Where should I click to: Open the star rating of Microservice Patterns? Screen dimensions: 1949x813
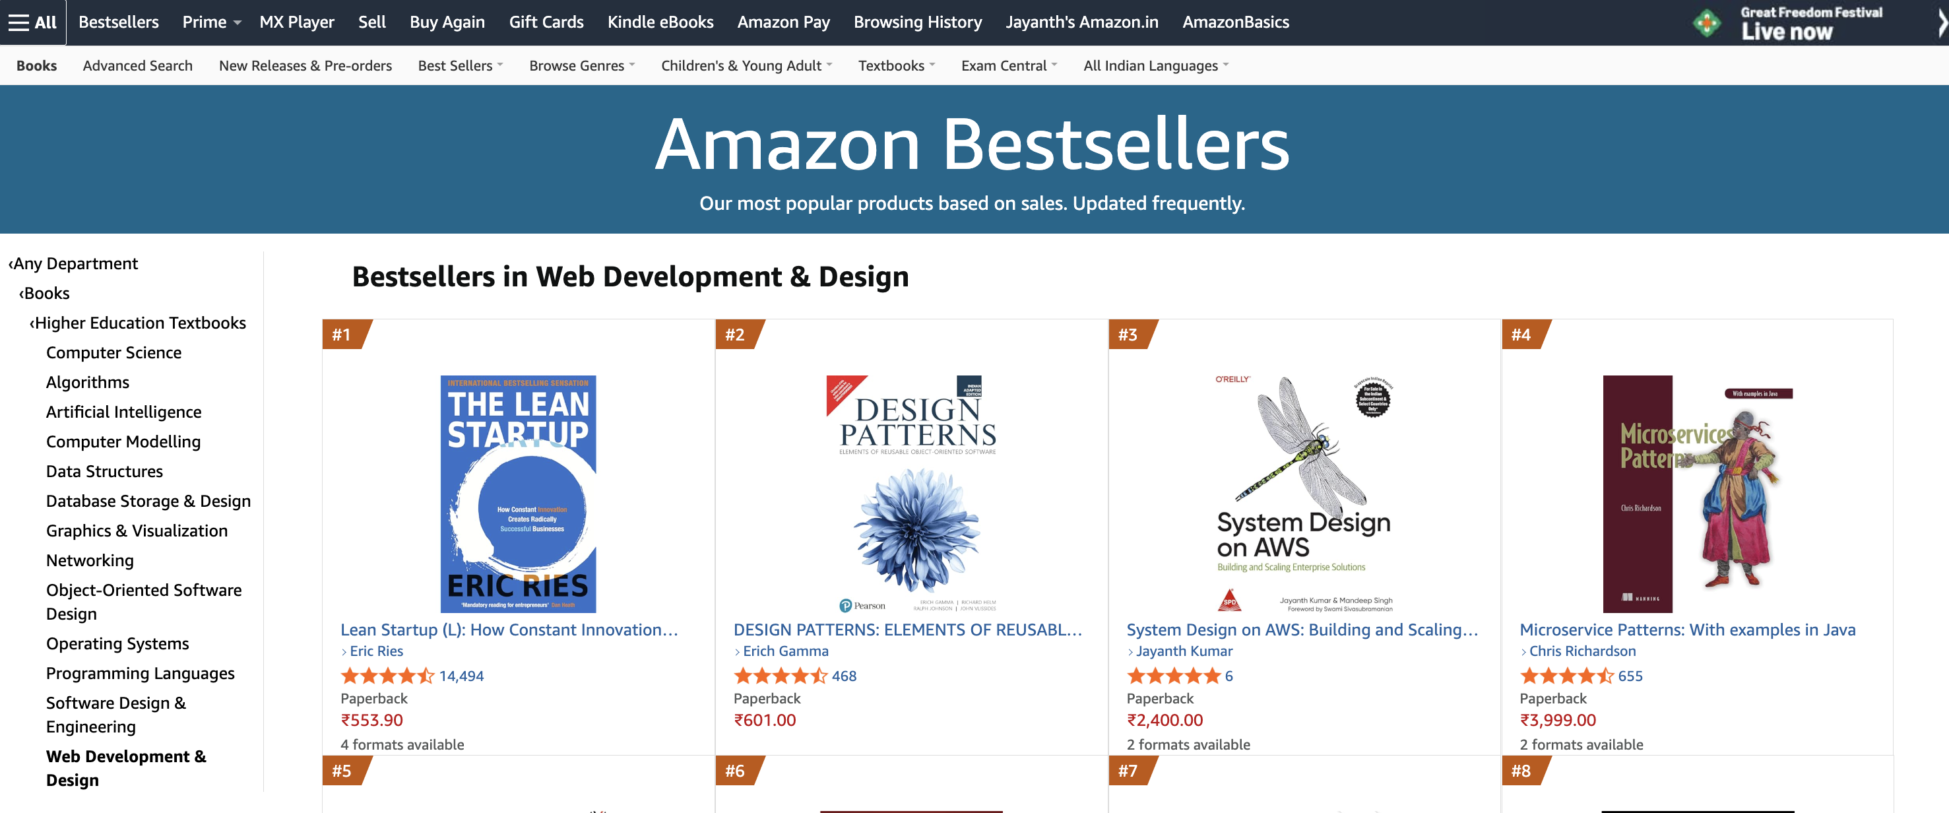(1567, 676)
